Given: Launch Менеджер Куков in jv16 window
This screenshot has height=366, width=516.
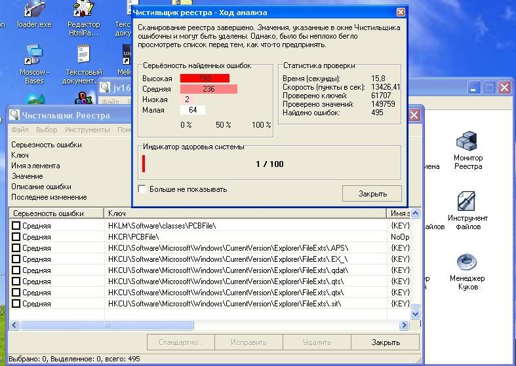Looking at the screenshot, I should (x=467, y=271).
